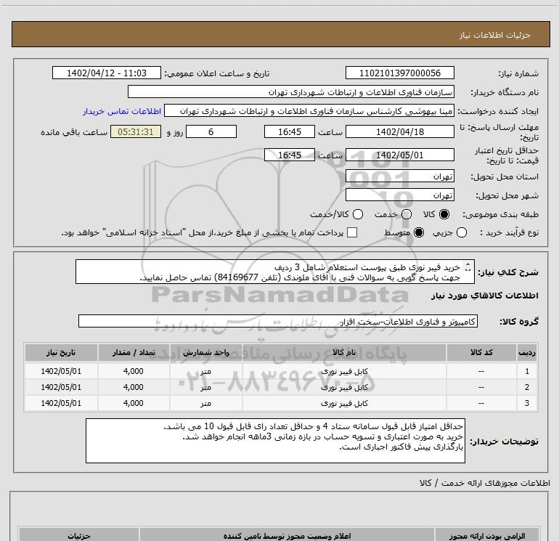
Task: Click the واحد شمارش column header
Action: (x=206, y=352)
